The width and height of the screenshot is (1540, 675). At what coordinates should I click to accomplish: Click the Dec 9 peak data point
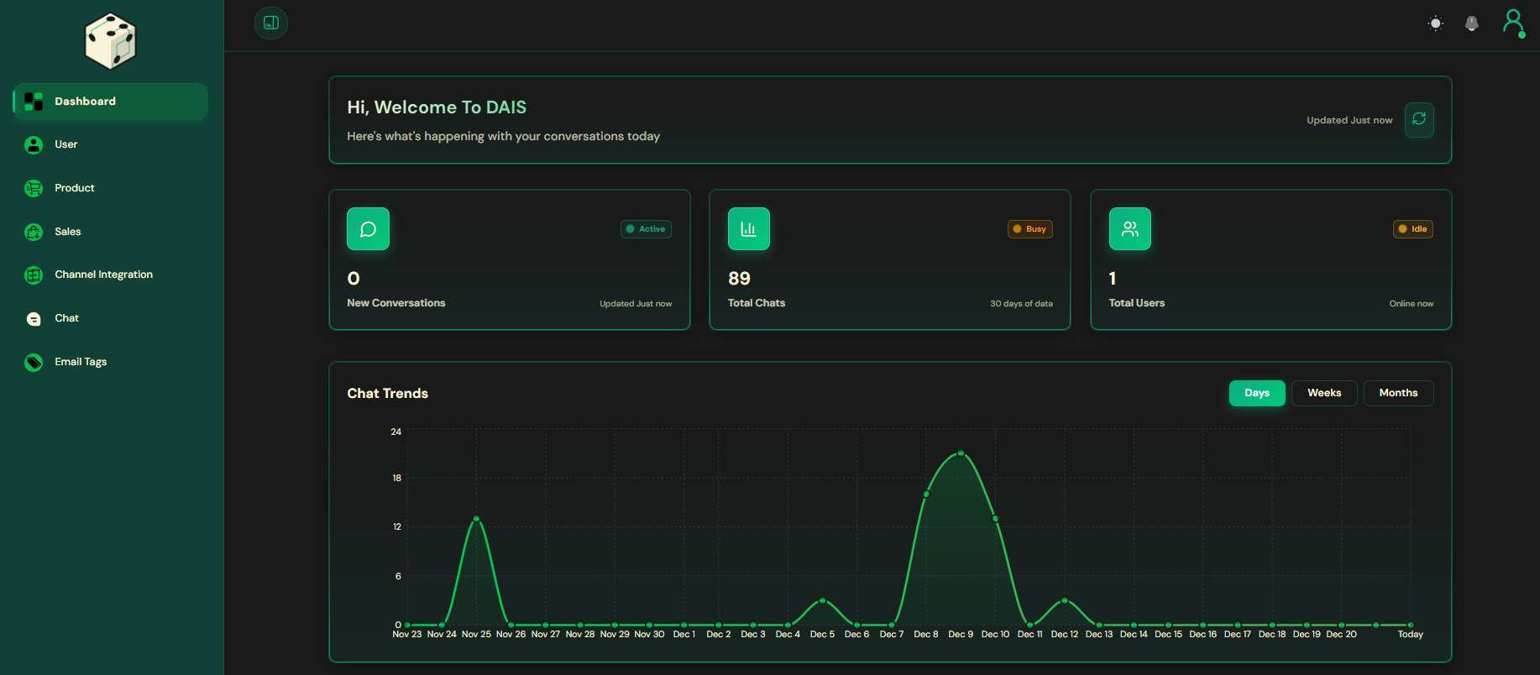961,453
